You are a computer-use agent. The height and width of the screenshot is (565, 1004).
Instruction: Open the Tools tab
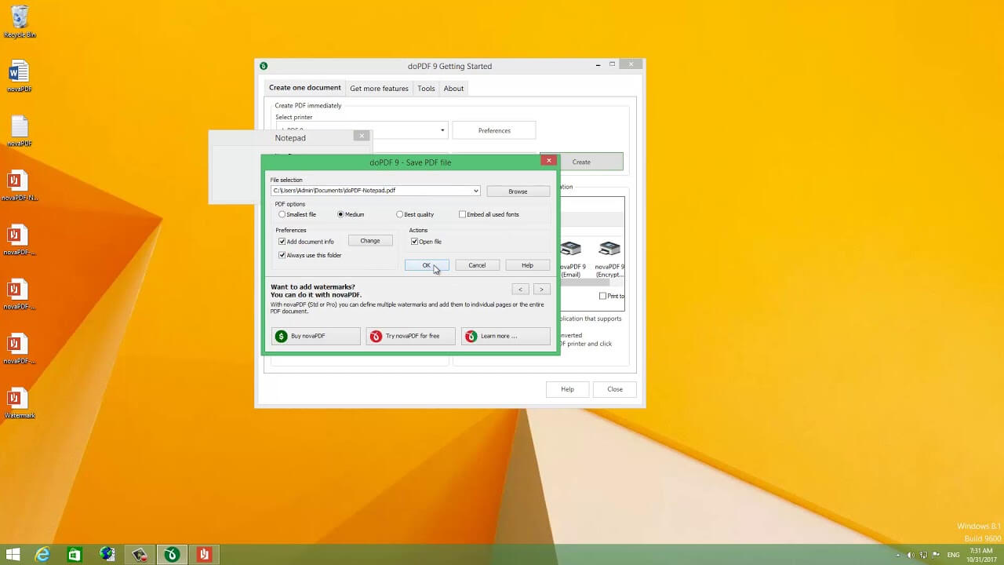[426, 89]
